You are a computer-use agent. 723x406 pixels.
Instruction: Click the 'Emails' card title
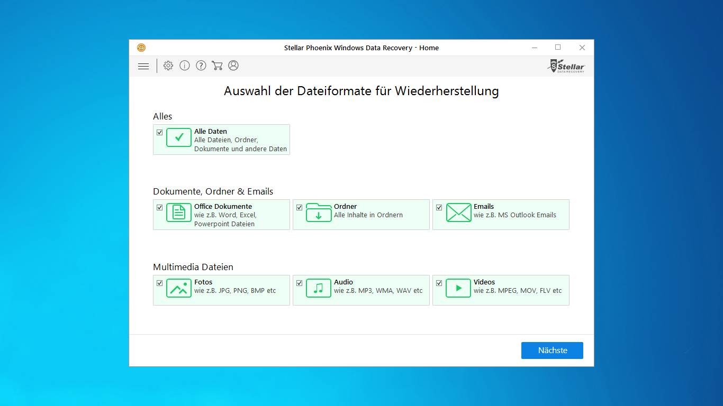point(484,207)
